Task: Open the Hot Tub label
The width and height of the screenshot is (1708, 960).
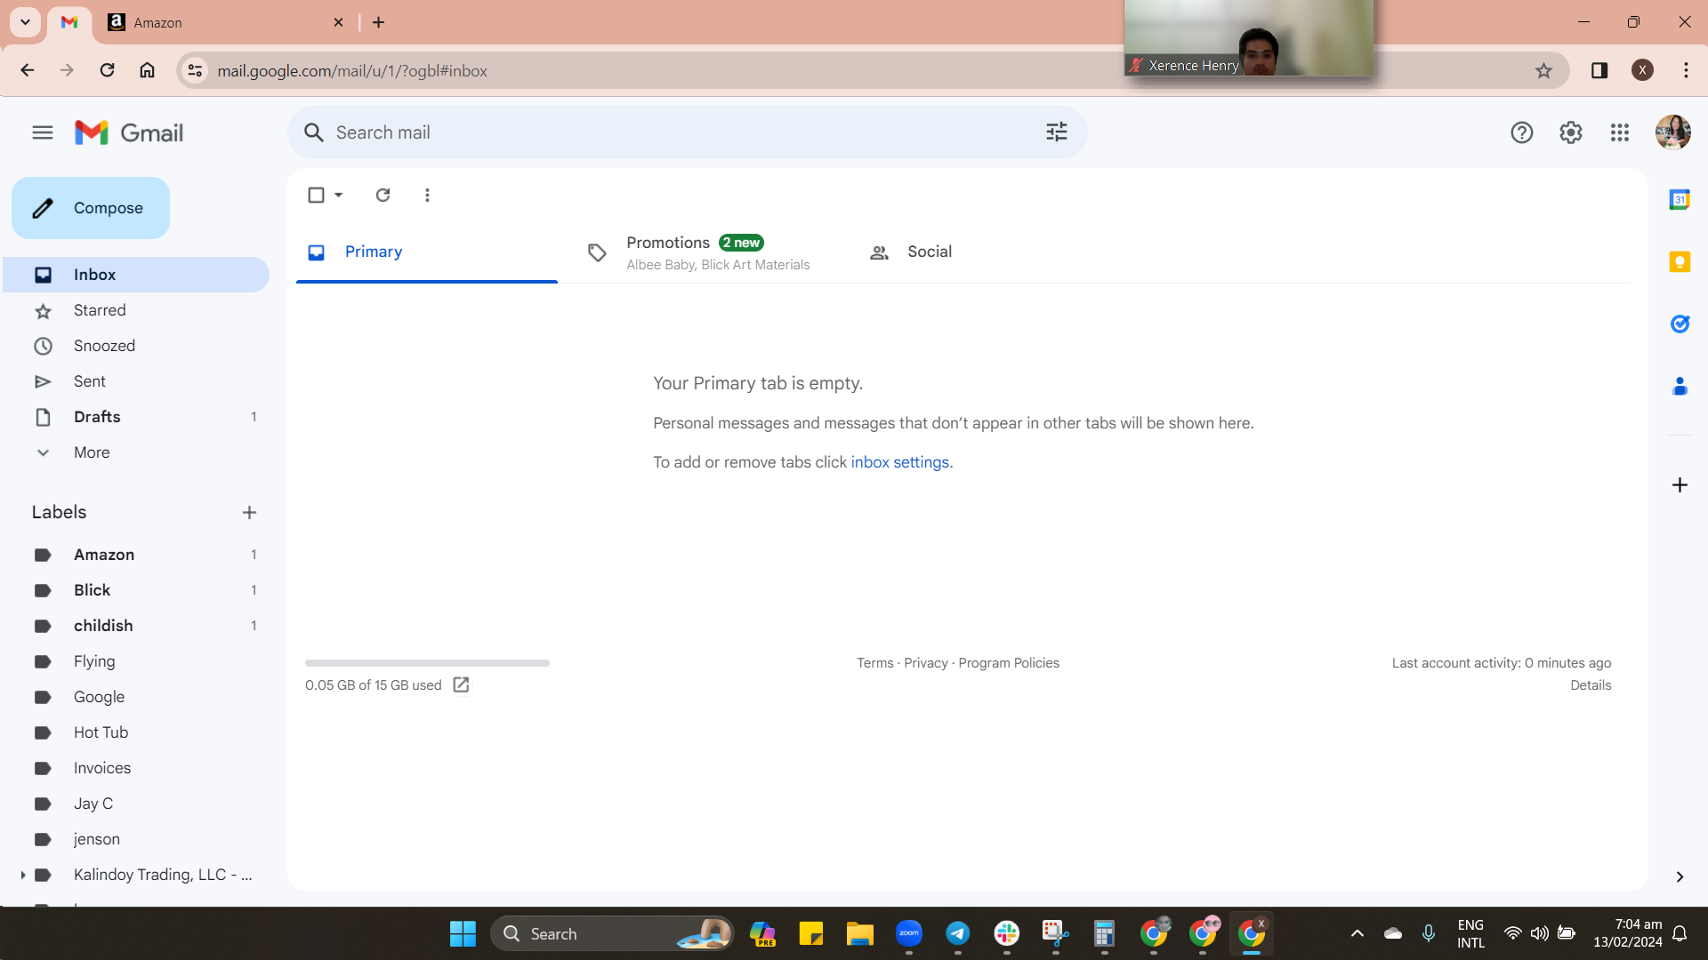Action: pyautogui.click(x=136, y=732)
